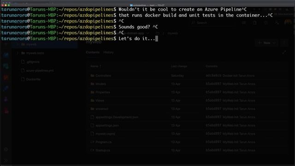The height and width of the screenshot is (166, 295).
Task: Click terminal line starting 'Wouldn't it be cool'
Action: [x=183, y=9]
